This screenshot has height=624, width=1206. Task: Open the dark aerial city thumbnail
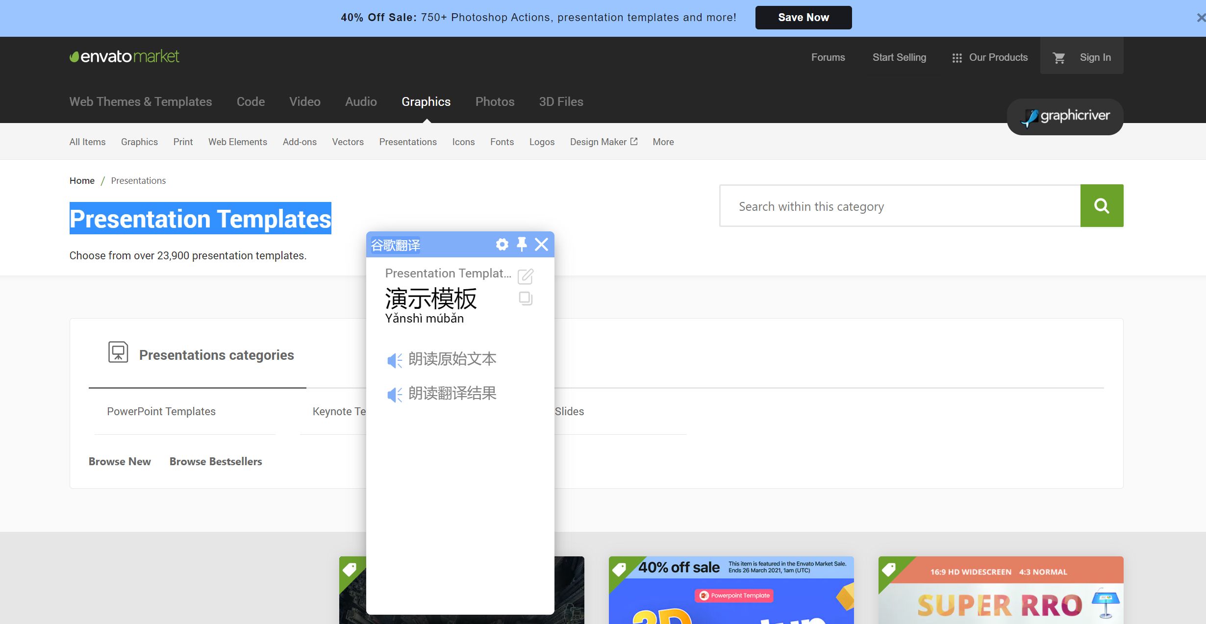[569, 590]
